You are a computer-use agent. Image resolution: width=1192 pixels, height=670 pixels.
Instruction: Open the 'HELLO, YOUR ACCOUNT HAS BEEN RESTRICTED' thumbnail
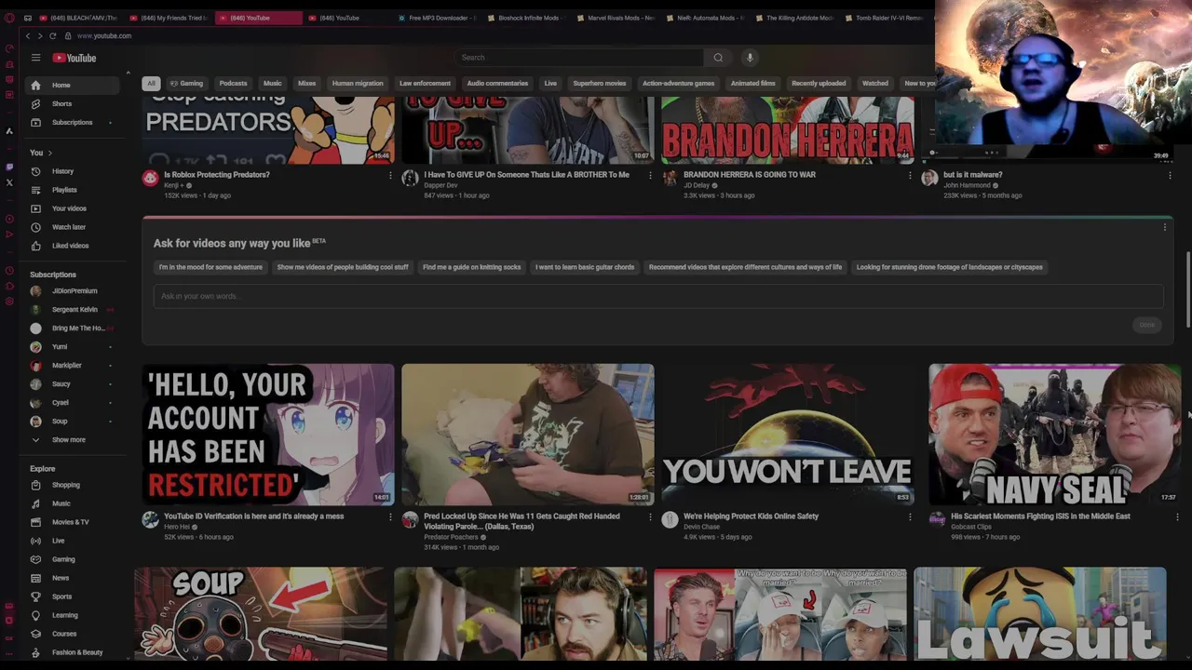268,435
